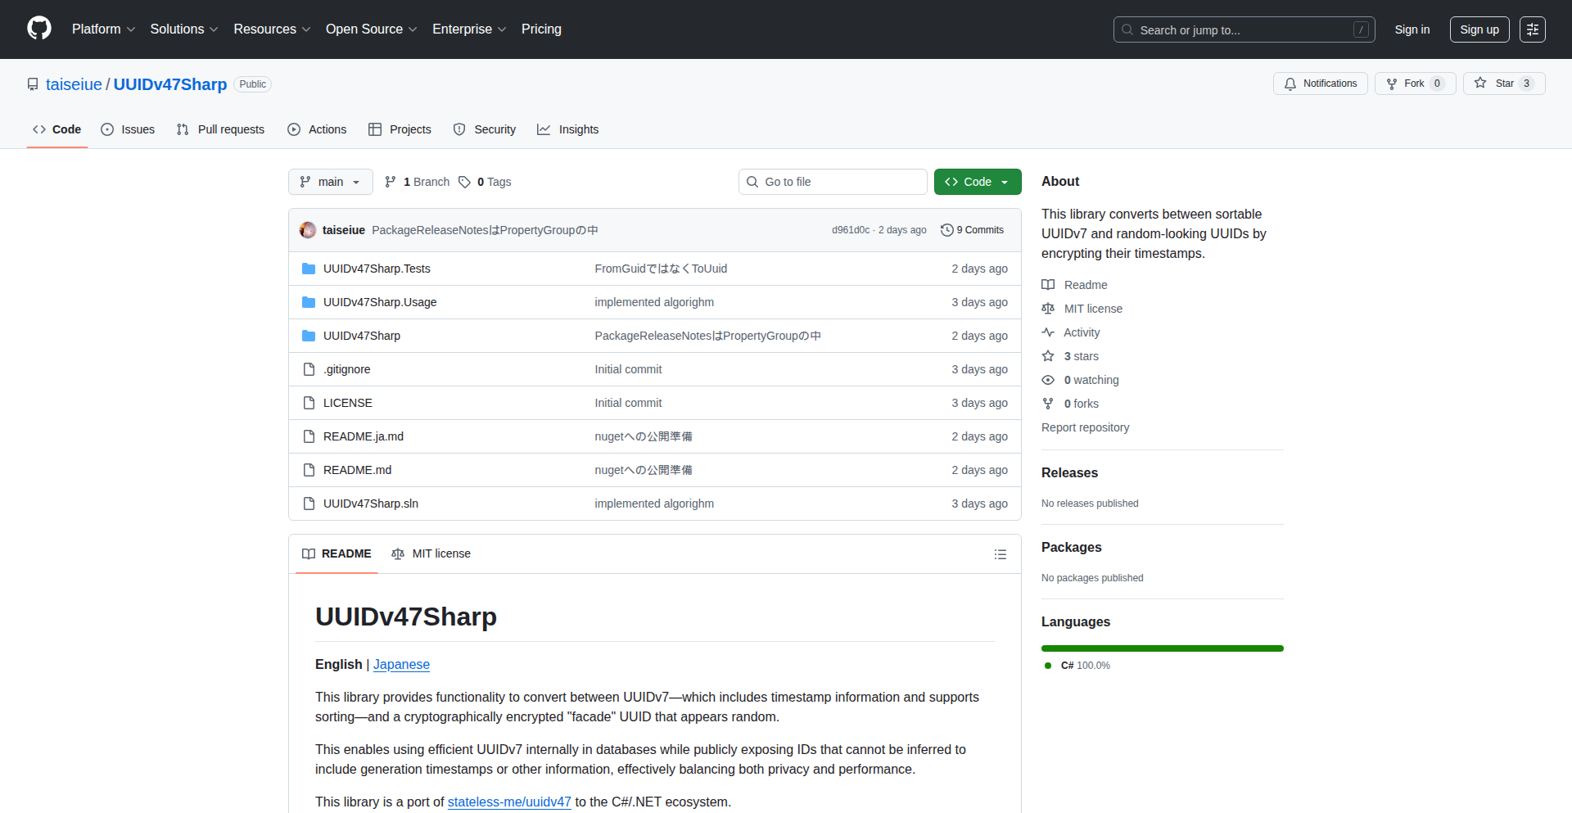Expand the Open Source menu

(372, 29)
